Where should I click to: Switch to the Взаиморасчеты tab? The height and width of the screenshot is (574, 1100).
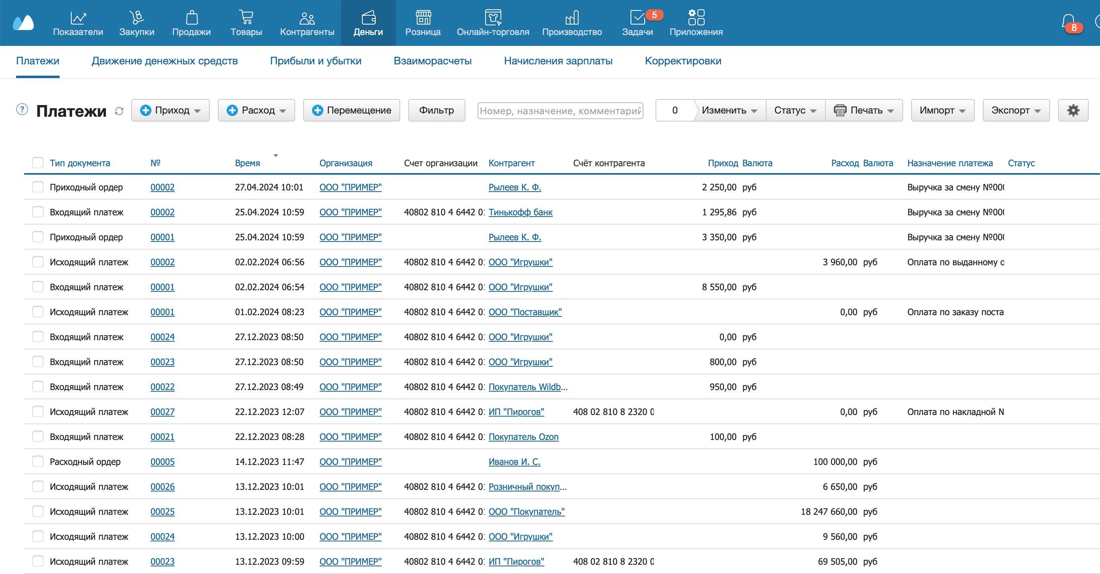tap(432, 61)
